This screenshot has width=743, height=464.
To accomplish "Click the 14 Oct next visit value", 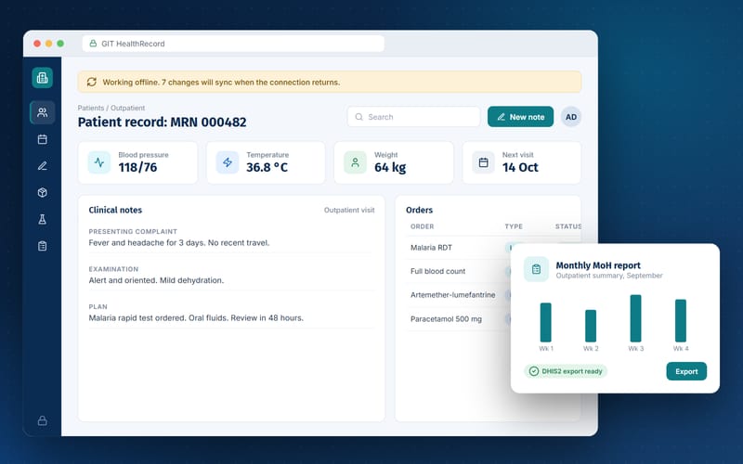I will (x=520, y=167).
